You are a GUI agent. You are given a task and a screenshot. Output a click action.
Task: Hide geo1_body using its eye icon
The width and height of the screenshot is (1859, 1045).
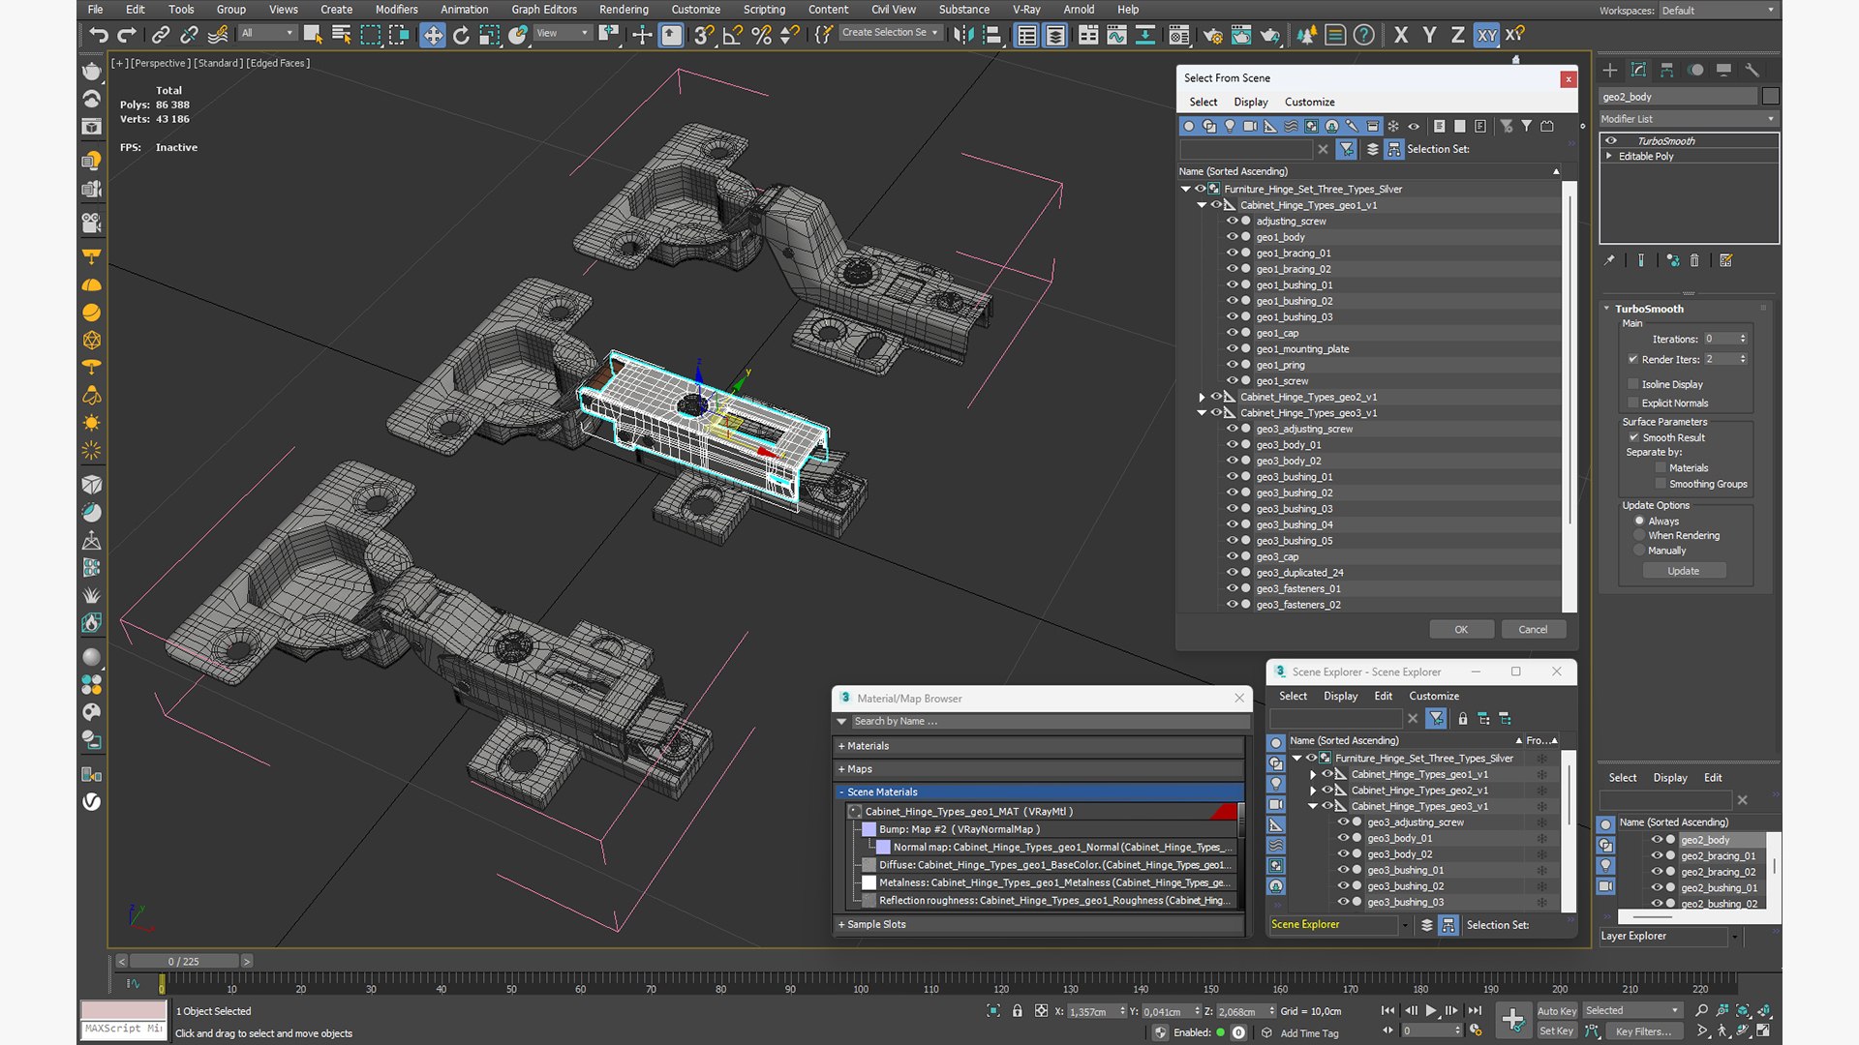point(1232,237)
